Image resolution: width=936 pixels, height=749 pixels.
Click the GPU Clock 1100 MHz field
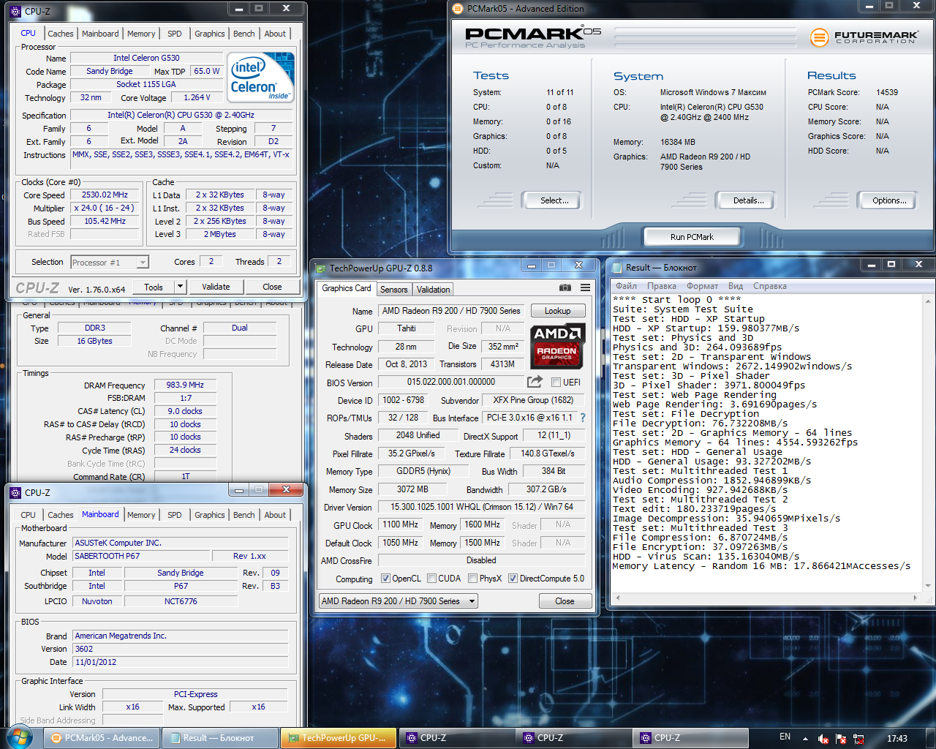pyautogui.click(x=400, y=524)
